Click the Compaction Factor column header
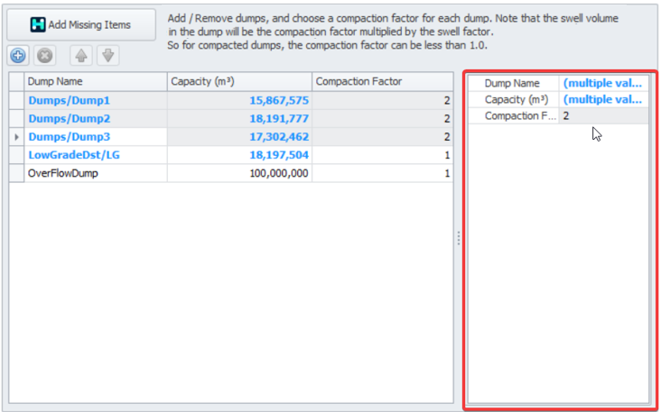This screenshot has height=412, width=661. click(382, 82)
